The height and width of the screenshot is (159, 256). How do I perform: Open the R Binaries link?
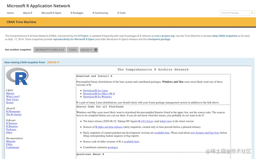(12, 126)
